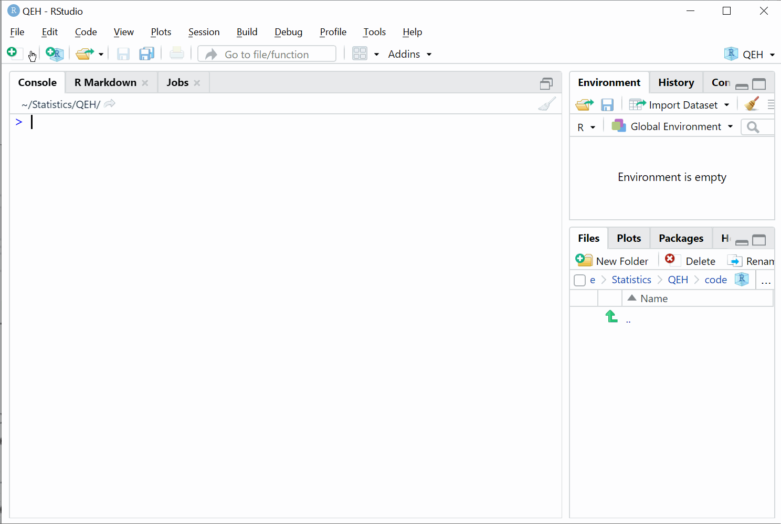Image resolution: width=781 pixels, height=524 pixels.
Task: Sort files by Name column header
Action: point(698,298)
